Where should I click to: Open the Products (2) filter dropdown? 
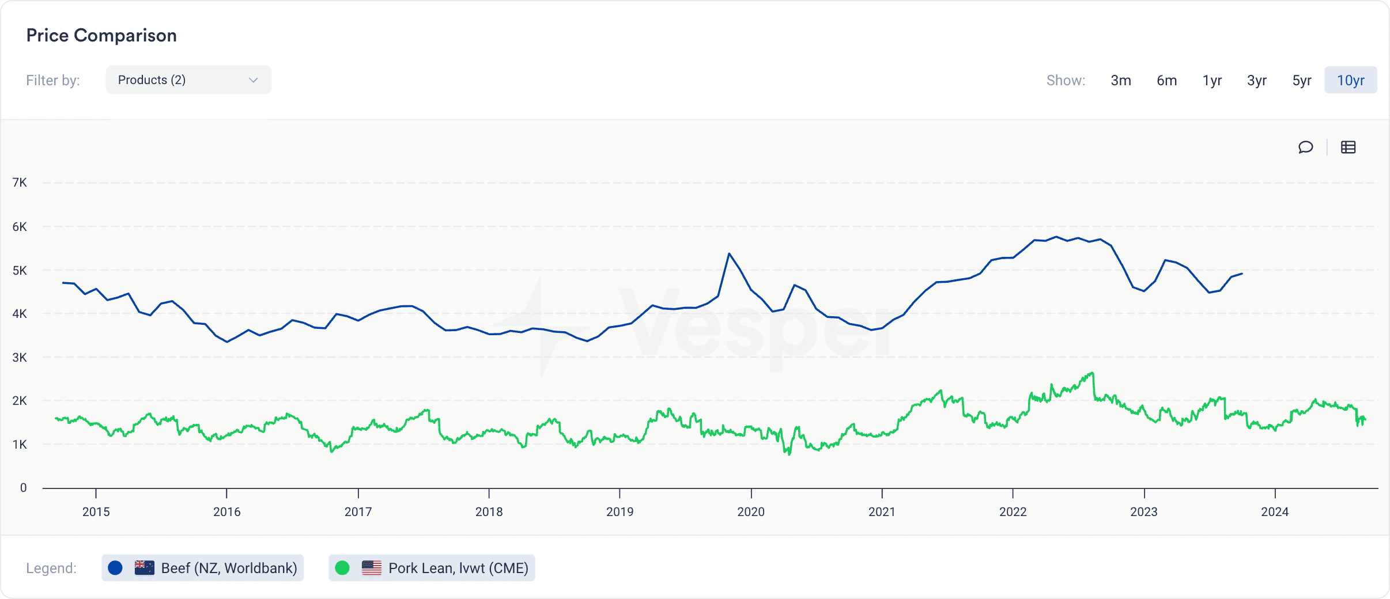coord(188,80)
